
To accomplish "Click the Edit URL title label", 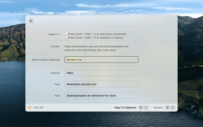I will tap(39, 108).
